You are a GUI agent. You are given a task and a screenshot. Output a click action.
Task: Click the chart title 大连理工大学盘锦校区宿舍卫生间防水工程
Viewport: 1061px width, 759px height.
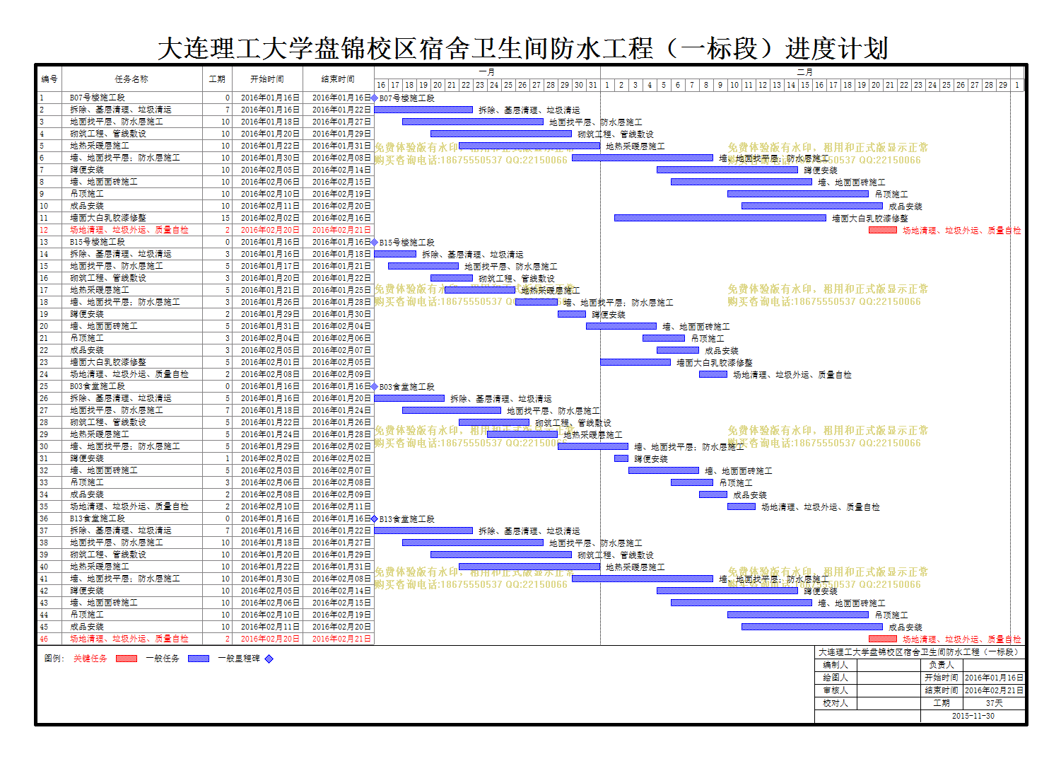point(522,49)
